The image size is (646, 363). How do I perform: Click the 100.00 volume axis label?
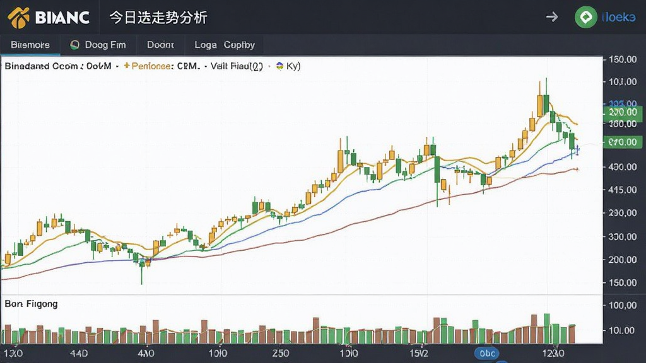(x=623, y=306)
